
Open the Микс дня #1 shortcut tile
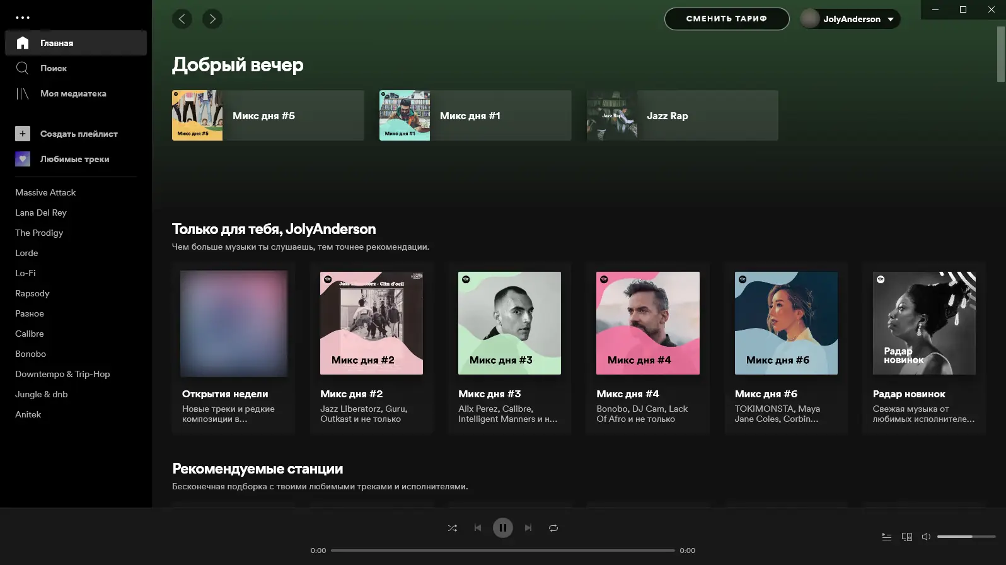coord(475,115)
